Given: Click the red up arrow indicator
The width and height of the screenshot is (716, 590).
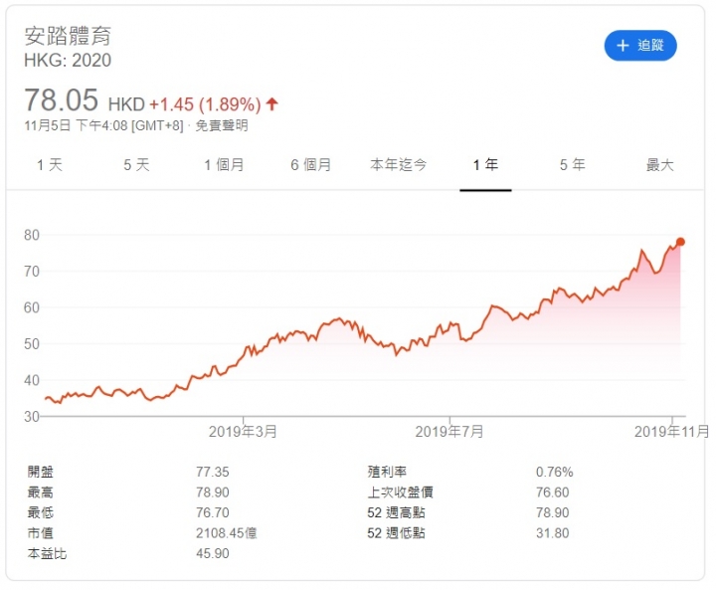Looking at the screenshot, I should pyautogui.click(x=272, y=103).
